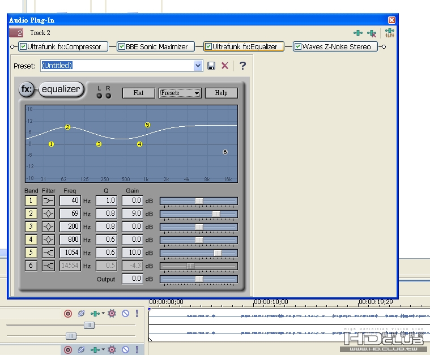Click band 5 high-shelf filter type icon

coord(48,253)
